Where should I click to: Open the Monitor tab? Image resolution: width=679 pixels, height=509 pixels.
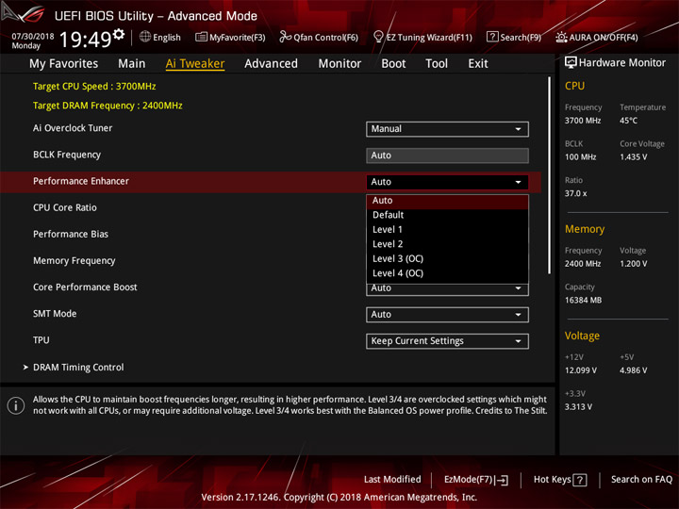(339, 64)
